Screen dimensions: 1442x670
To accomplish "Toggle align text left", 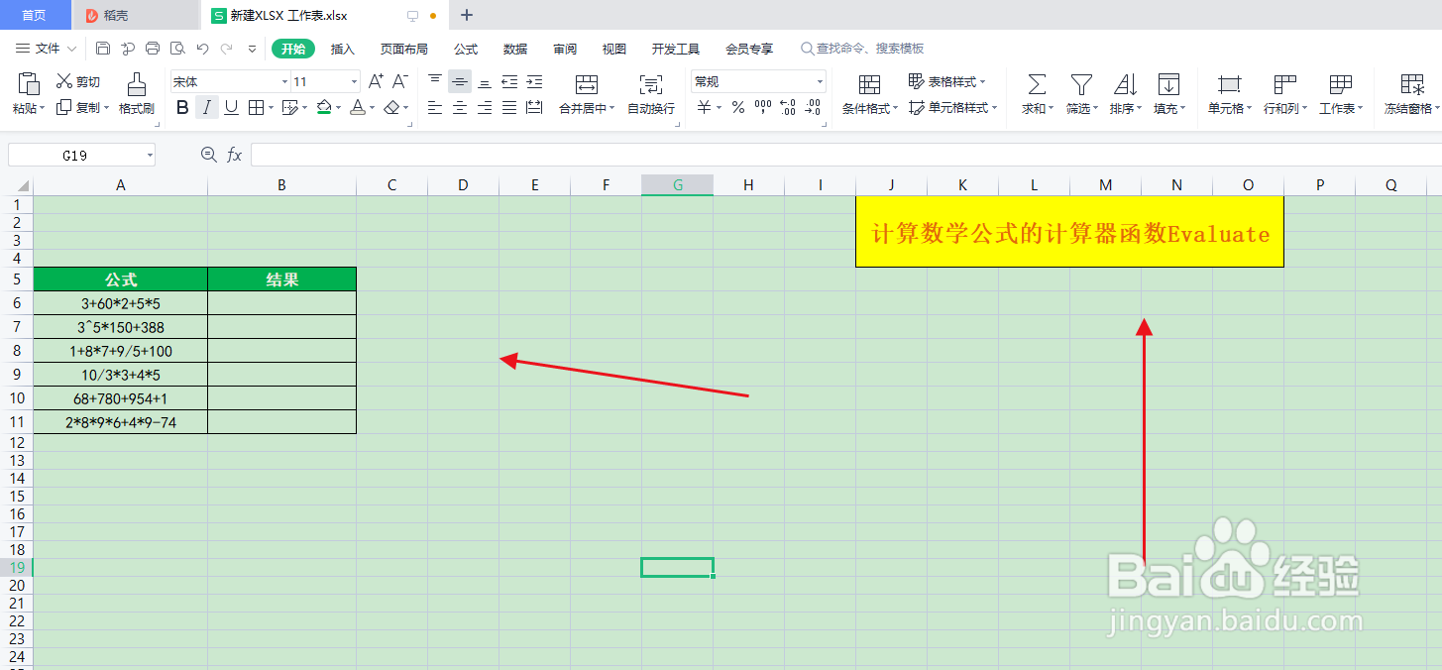I will point(435,108).
